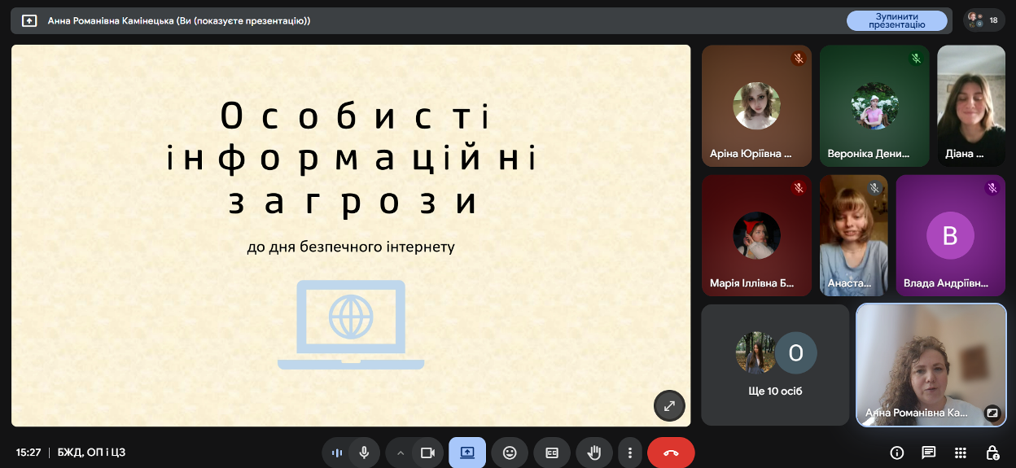Open the emoji reactions panel

click(x=510, y=453)
